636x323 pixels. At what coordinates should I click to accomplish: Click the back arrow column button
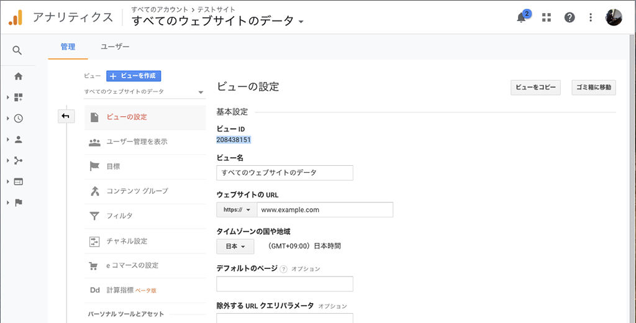point(66,116)
